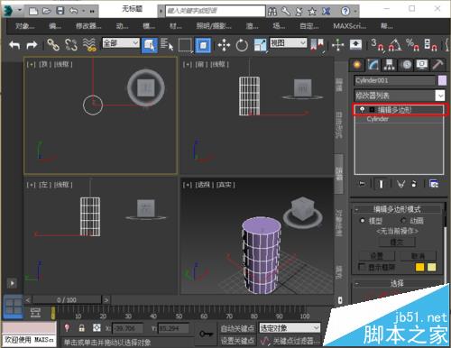
Task: Toggle the 3D Snaps magnet
Action: pyautogui.click(x=377, y=45)
